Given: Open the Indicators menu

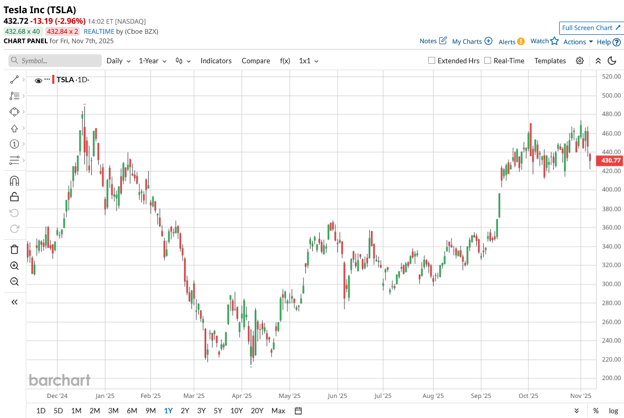Looking at the screenshot, I should (x=216, y=61).
